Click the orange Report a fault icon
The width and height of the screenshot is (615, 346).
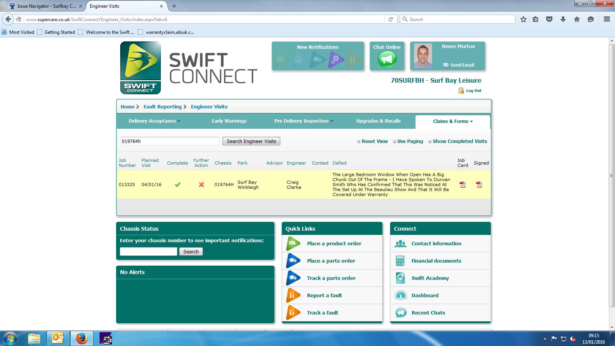pos(293,295)
